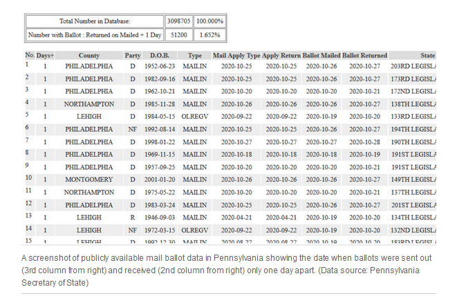Click the 'Mail Apply Type' column header
The height and width of the screenshot is (296, 457).
[236, 55]
